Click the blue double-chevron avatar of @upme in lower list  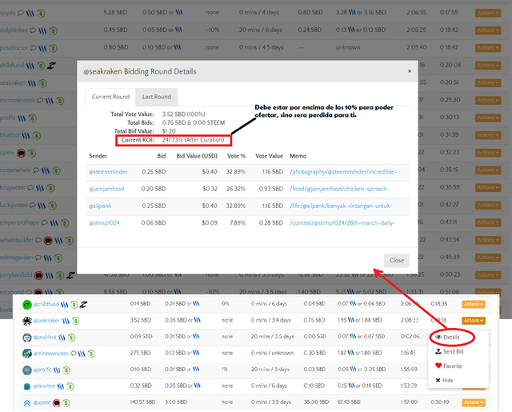(26, 403)
